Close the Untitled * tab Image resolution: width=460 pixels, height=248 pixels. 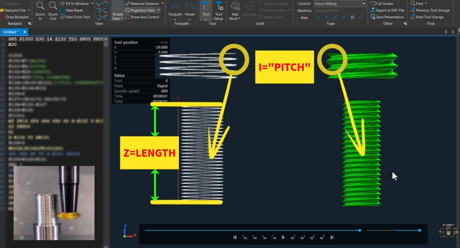pyautogui.click(x=25, y=32)
